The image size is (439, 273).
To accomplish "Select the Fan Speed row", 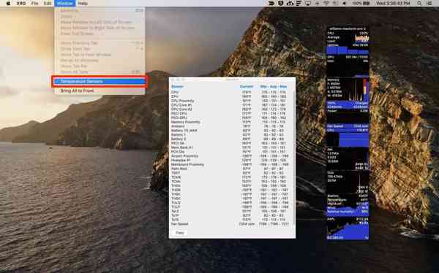I will point(231,224).
